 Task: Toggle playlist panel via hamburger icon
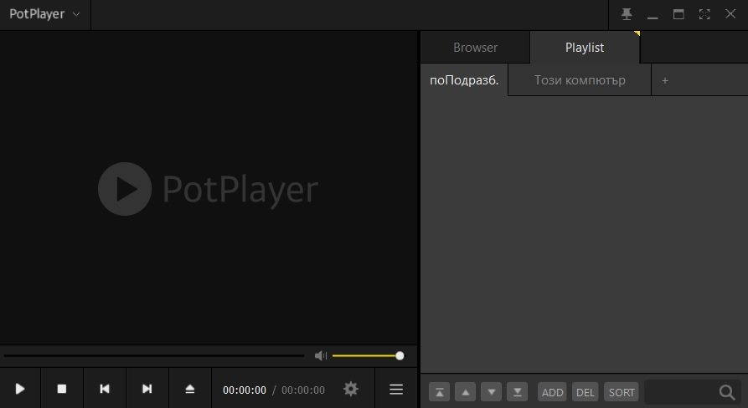point(396,389)
